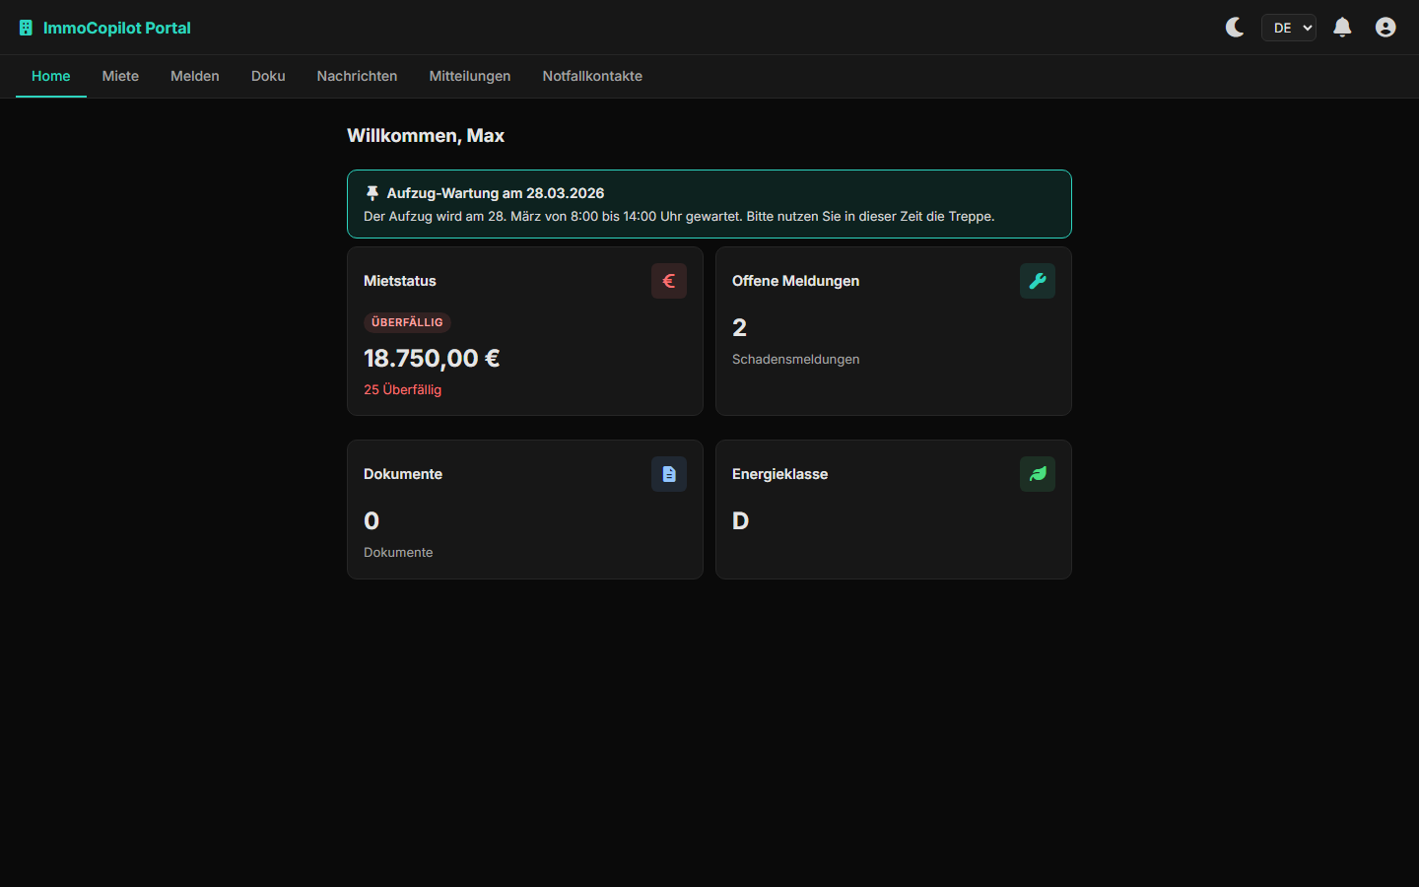Open the Aufzug-Wartung announcement banner
The image size is (1419, 887).
click(709, 204)
